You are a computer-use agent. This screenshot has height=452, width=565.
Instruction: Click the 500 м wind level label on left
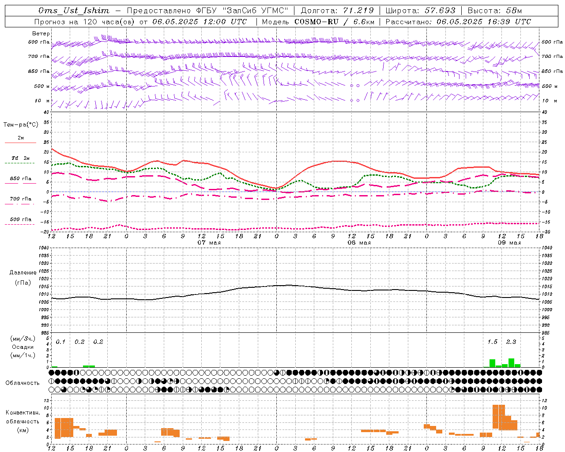pos(42,86)
